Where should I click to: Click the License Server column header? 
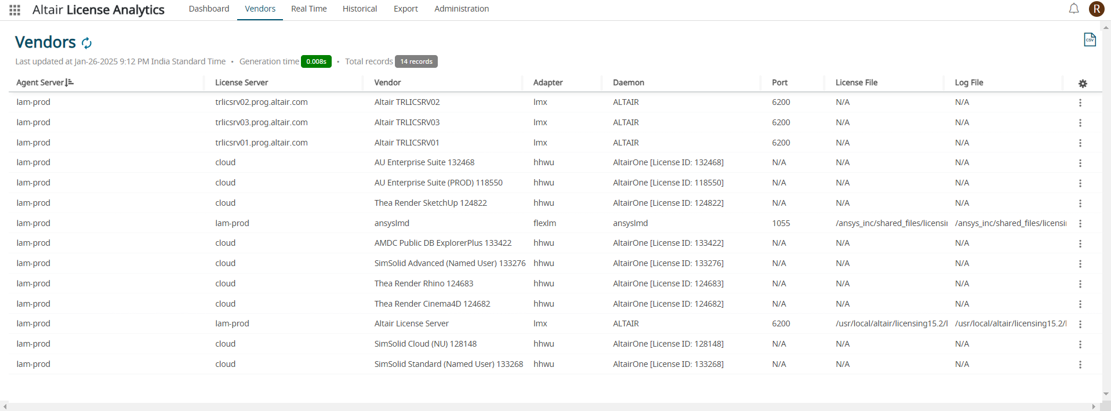coord(241,82)
